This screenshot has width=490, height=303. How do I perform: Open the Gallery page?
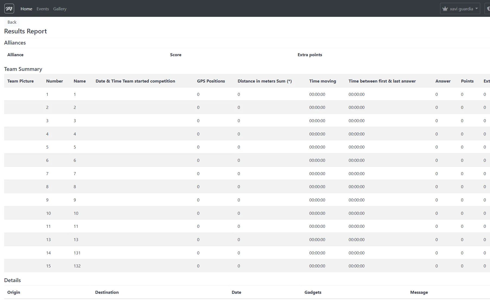coord(60,9)
